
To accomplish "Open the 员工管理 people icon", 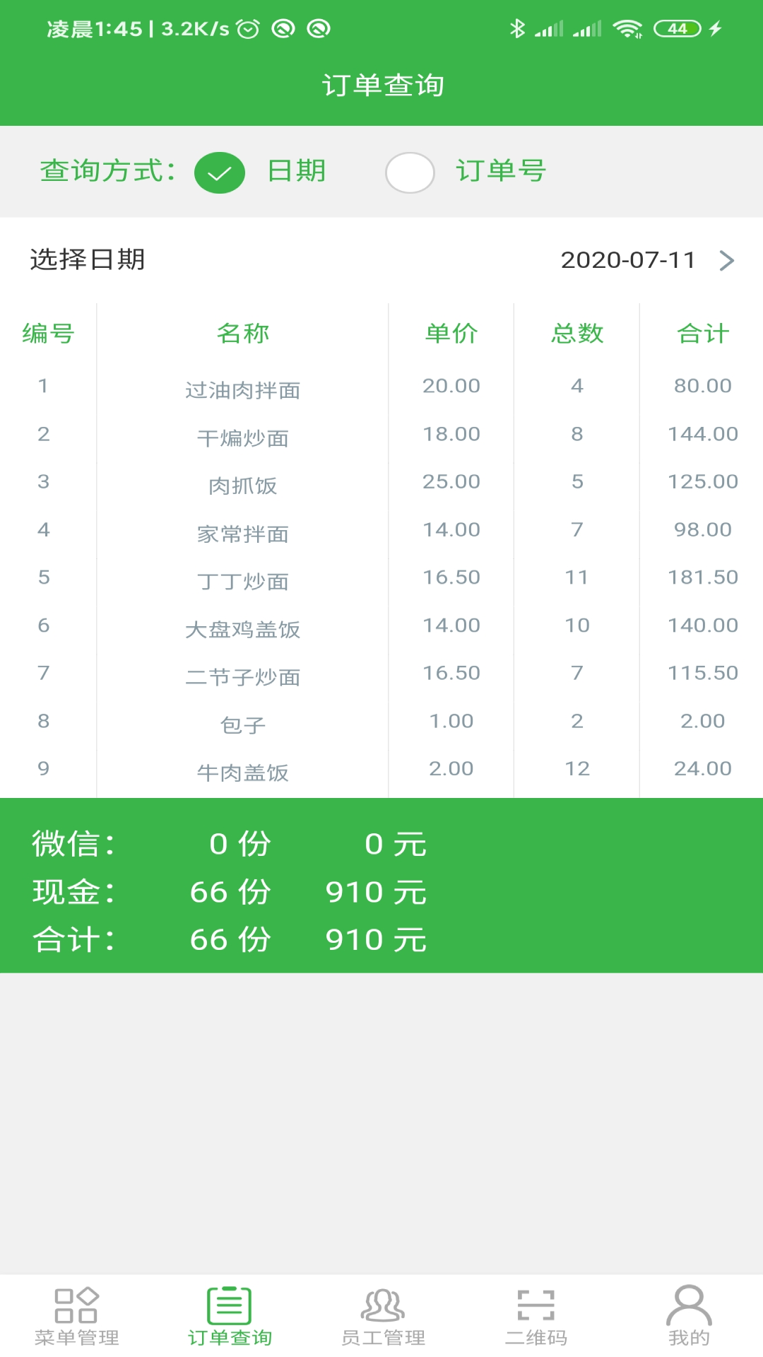I will tap(382, 1305).
